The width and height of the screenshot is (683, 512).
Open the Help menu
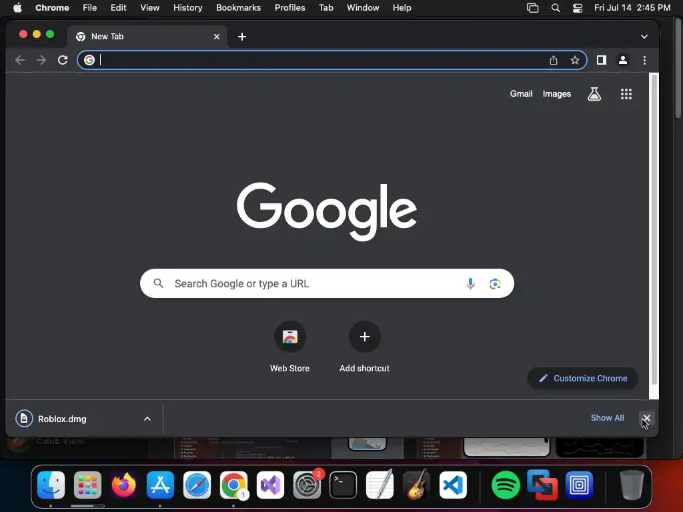tap(402, 8)
